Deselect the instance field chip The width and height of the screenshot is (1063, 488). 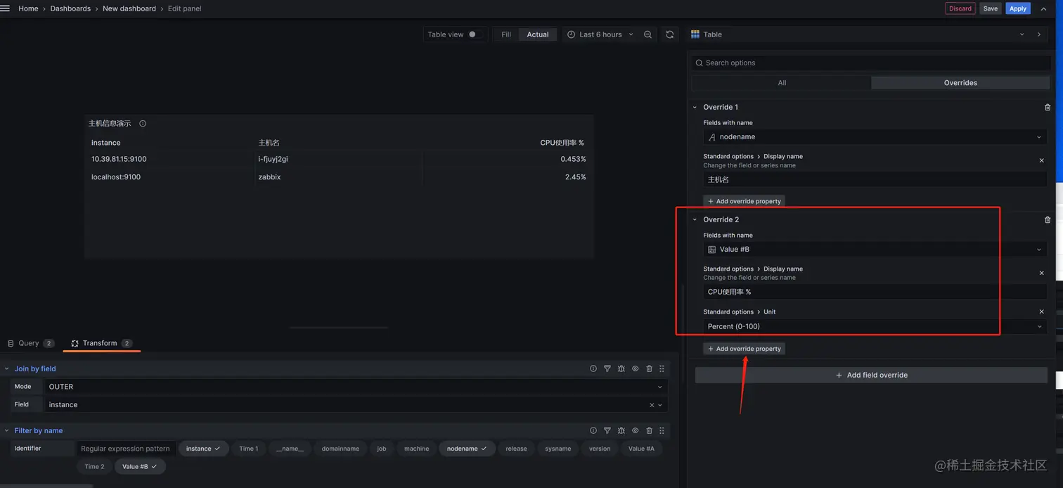203,449
